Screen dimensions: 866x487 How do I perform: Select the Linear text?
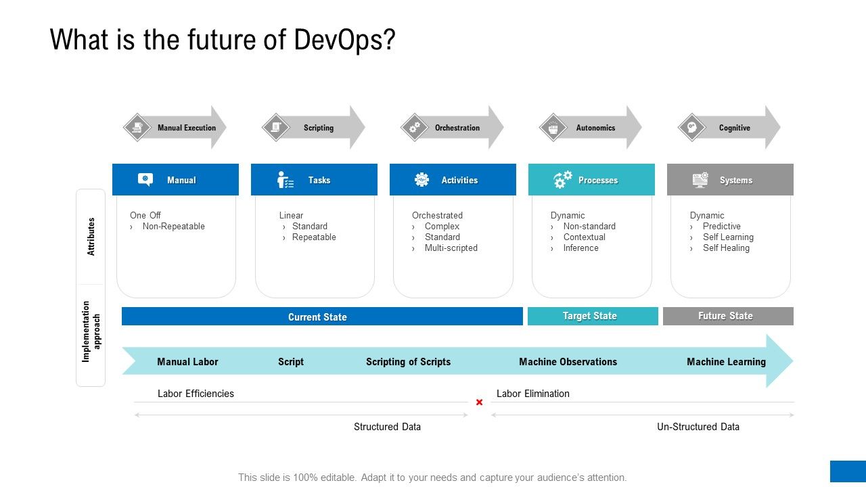[291, 216]
